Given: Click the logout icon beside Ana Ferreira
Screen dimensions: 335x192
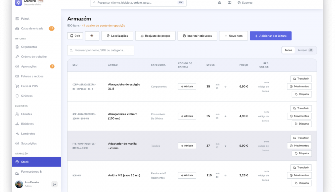Looking at the screenshot, I should click(55, 184).
